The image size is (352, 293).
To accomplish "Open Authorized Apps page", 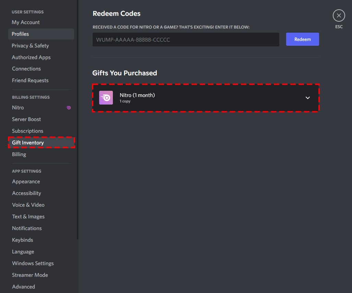I will click(x=31, y=57).
